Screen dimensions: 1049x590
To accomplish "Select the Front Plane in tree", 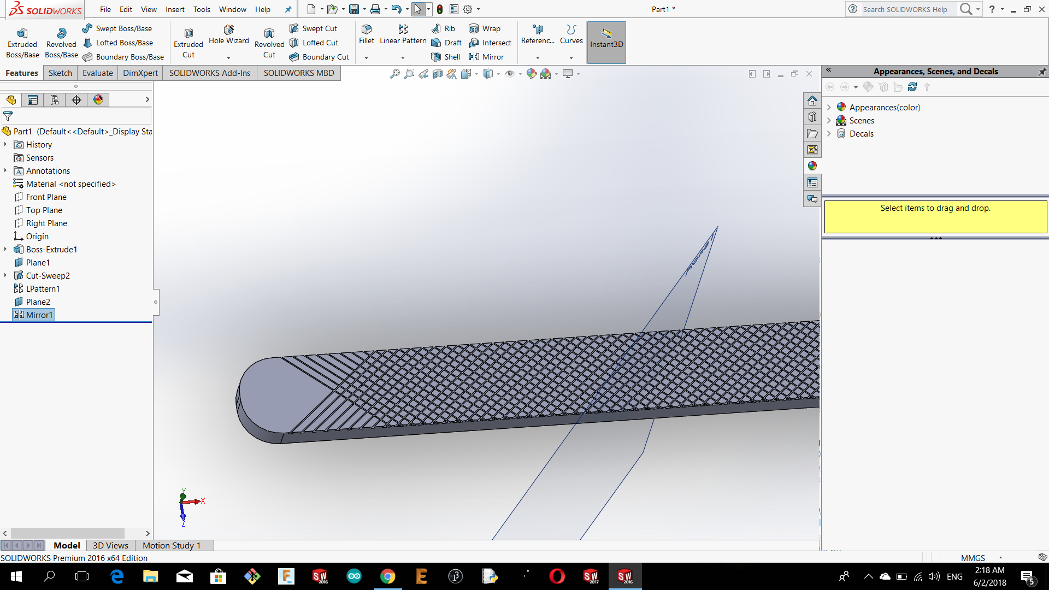I will point(40,197).
